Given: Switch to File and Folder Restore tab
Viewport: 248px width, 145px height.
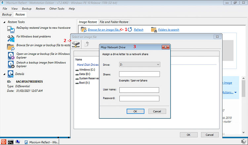Looking at the screenshot, I should tap(114, 22).
